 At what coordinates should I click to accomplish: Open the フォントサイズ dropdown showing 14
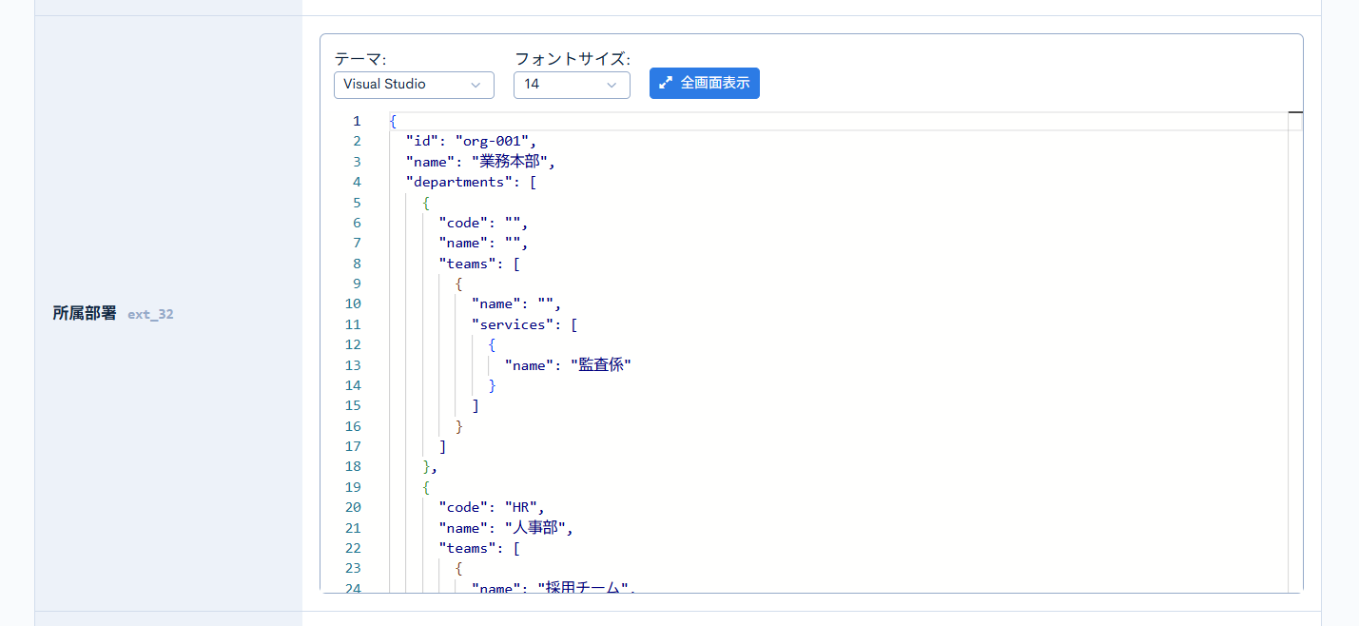pyautogui.click(x=571, y=85)
